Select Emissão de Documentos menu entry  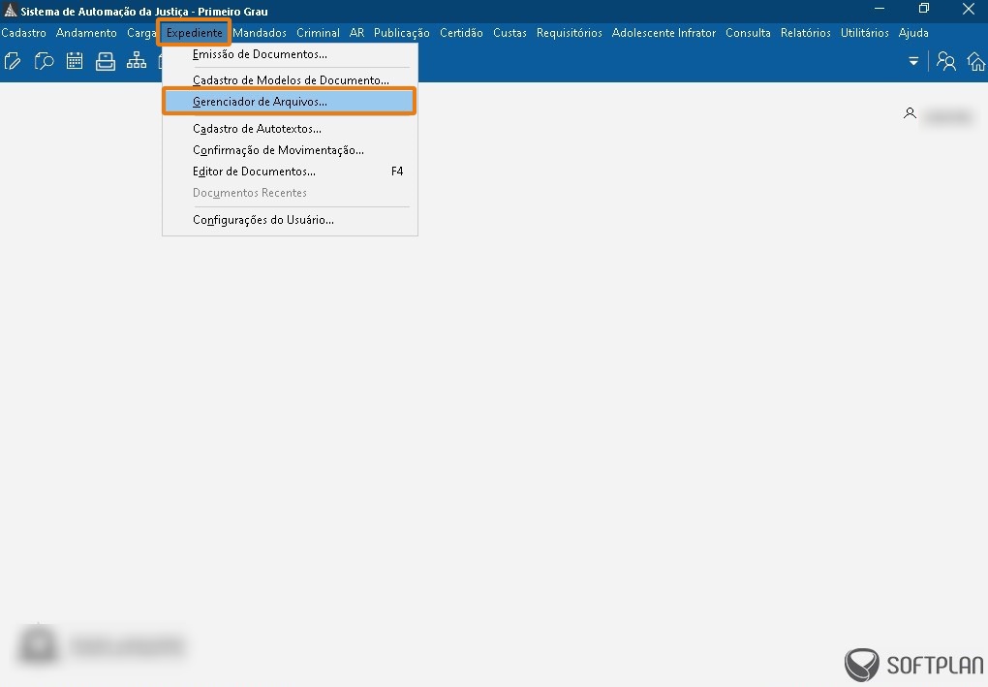(x=290, y=54)
